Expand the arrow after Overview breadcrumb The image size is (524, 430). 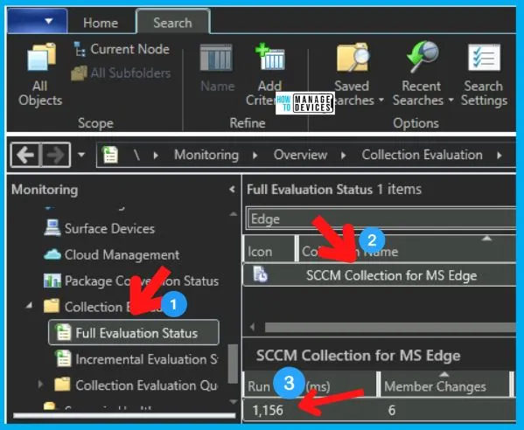(x=344, y=156)
